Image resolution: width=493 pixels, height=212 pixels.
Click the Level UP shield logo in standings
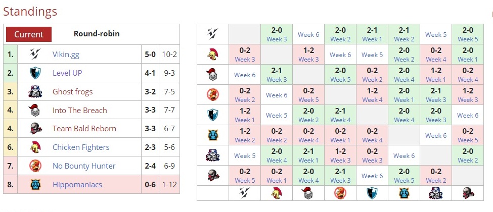(35, 73)
